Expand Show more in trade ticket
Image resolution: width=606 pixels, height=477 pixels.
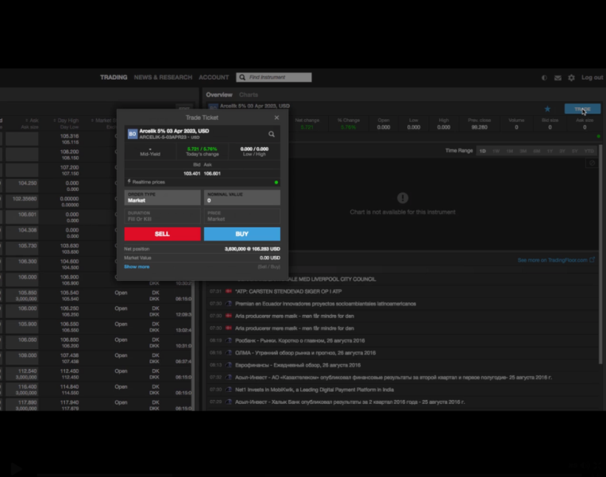coord(137,266)
